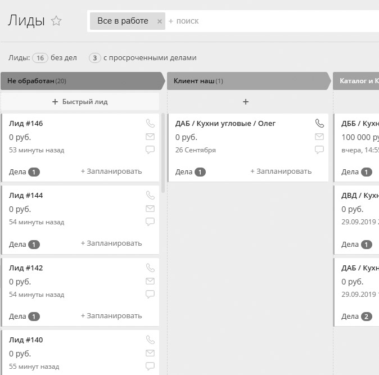
Task: Remove the 'Все в работе' filter chip
Action: [x=160, y=21]
